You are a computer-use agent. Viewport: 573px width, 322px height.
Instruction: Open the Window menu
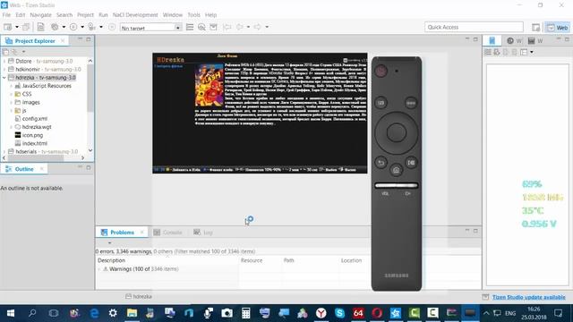coord(173,15)
